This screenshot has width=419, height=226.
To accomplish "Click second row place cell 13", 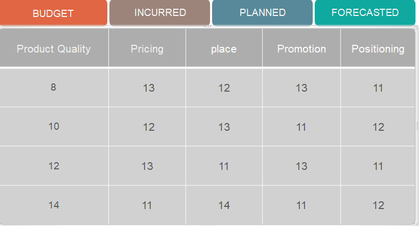I will [224, 127].
